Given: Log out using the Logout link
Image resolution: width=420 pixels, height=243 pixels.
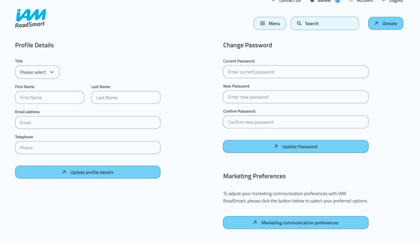Looking at the screenshot, I should click(x=396, y=1).
